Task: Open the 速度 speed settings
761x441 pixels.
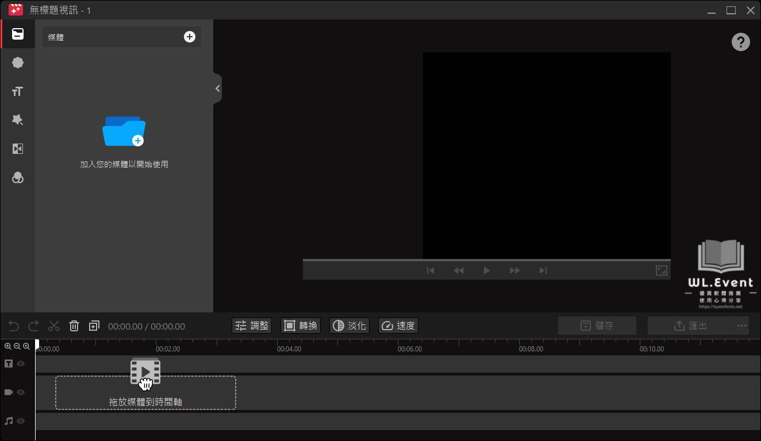Action: [398, 326]
